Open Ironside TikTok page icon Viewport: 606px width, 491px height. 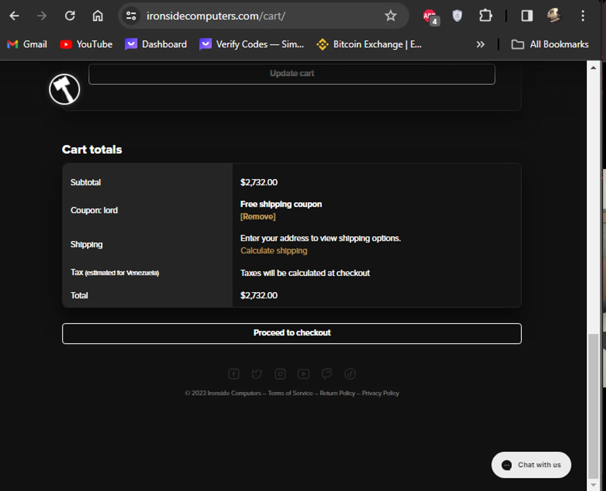click(350, 374)
